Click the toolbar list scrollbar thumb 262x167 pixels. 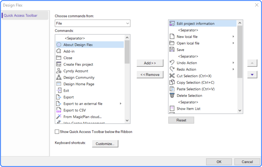(240, 52)
